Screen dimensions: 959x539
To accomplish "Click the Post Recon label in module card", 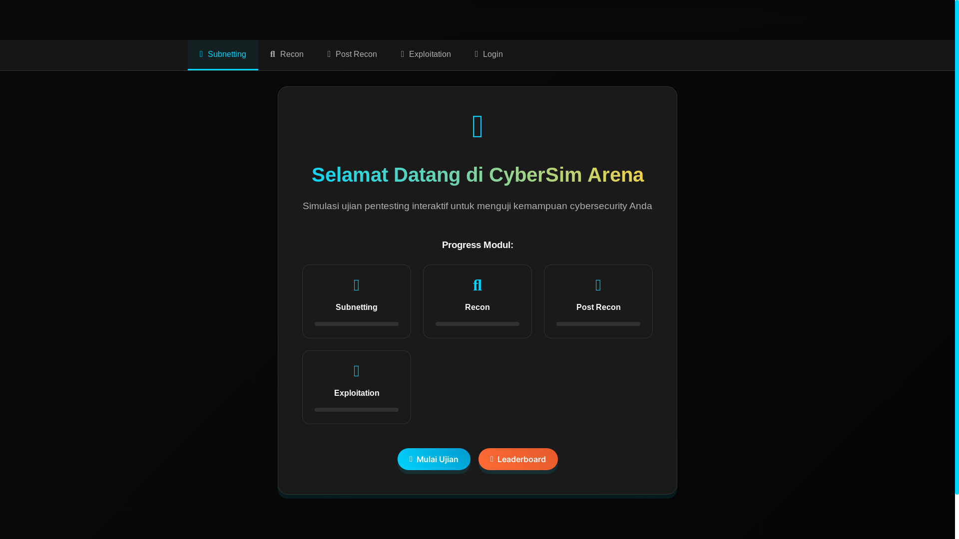I will pos(598,307).
